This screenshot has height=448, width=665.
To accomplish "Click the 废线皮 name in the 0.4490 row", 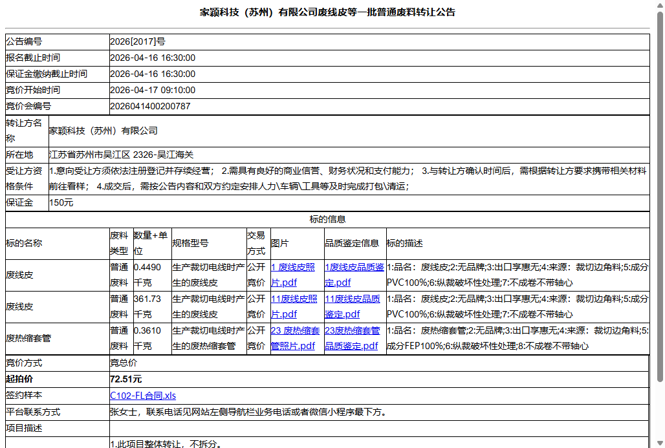I will (19, 275).
